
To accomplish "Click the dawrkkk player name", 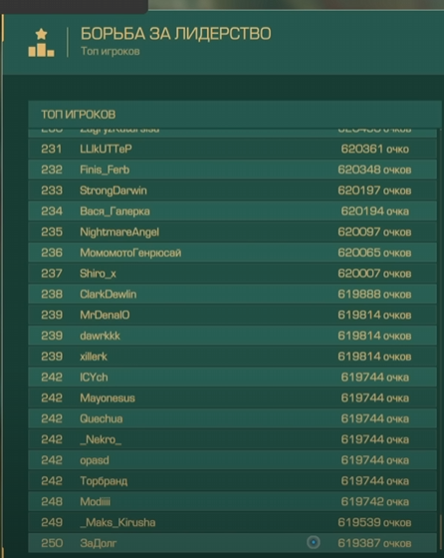I will [100, 336].
